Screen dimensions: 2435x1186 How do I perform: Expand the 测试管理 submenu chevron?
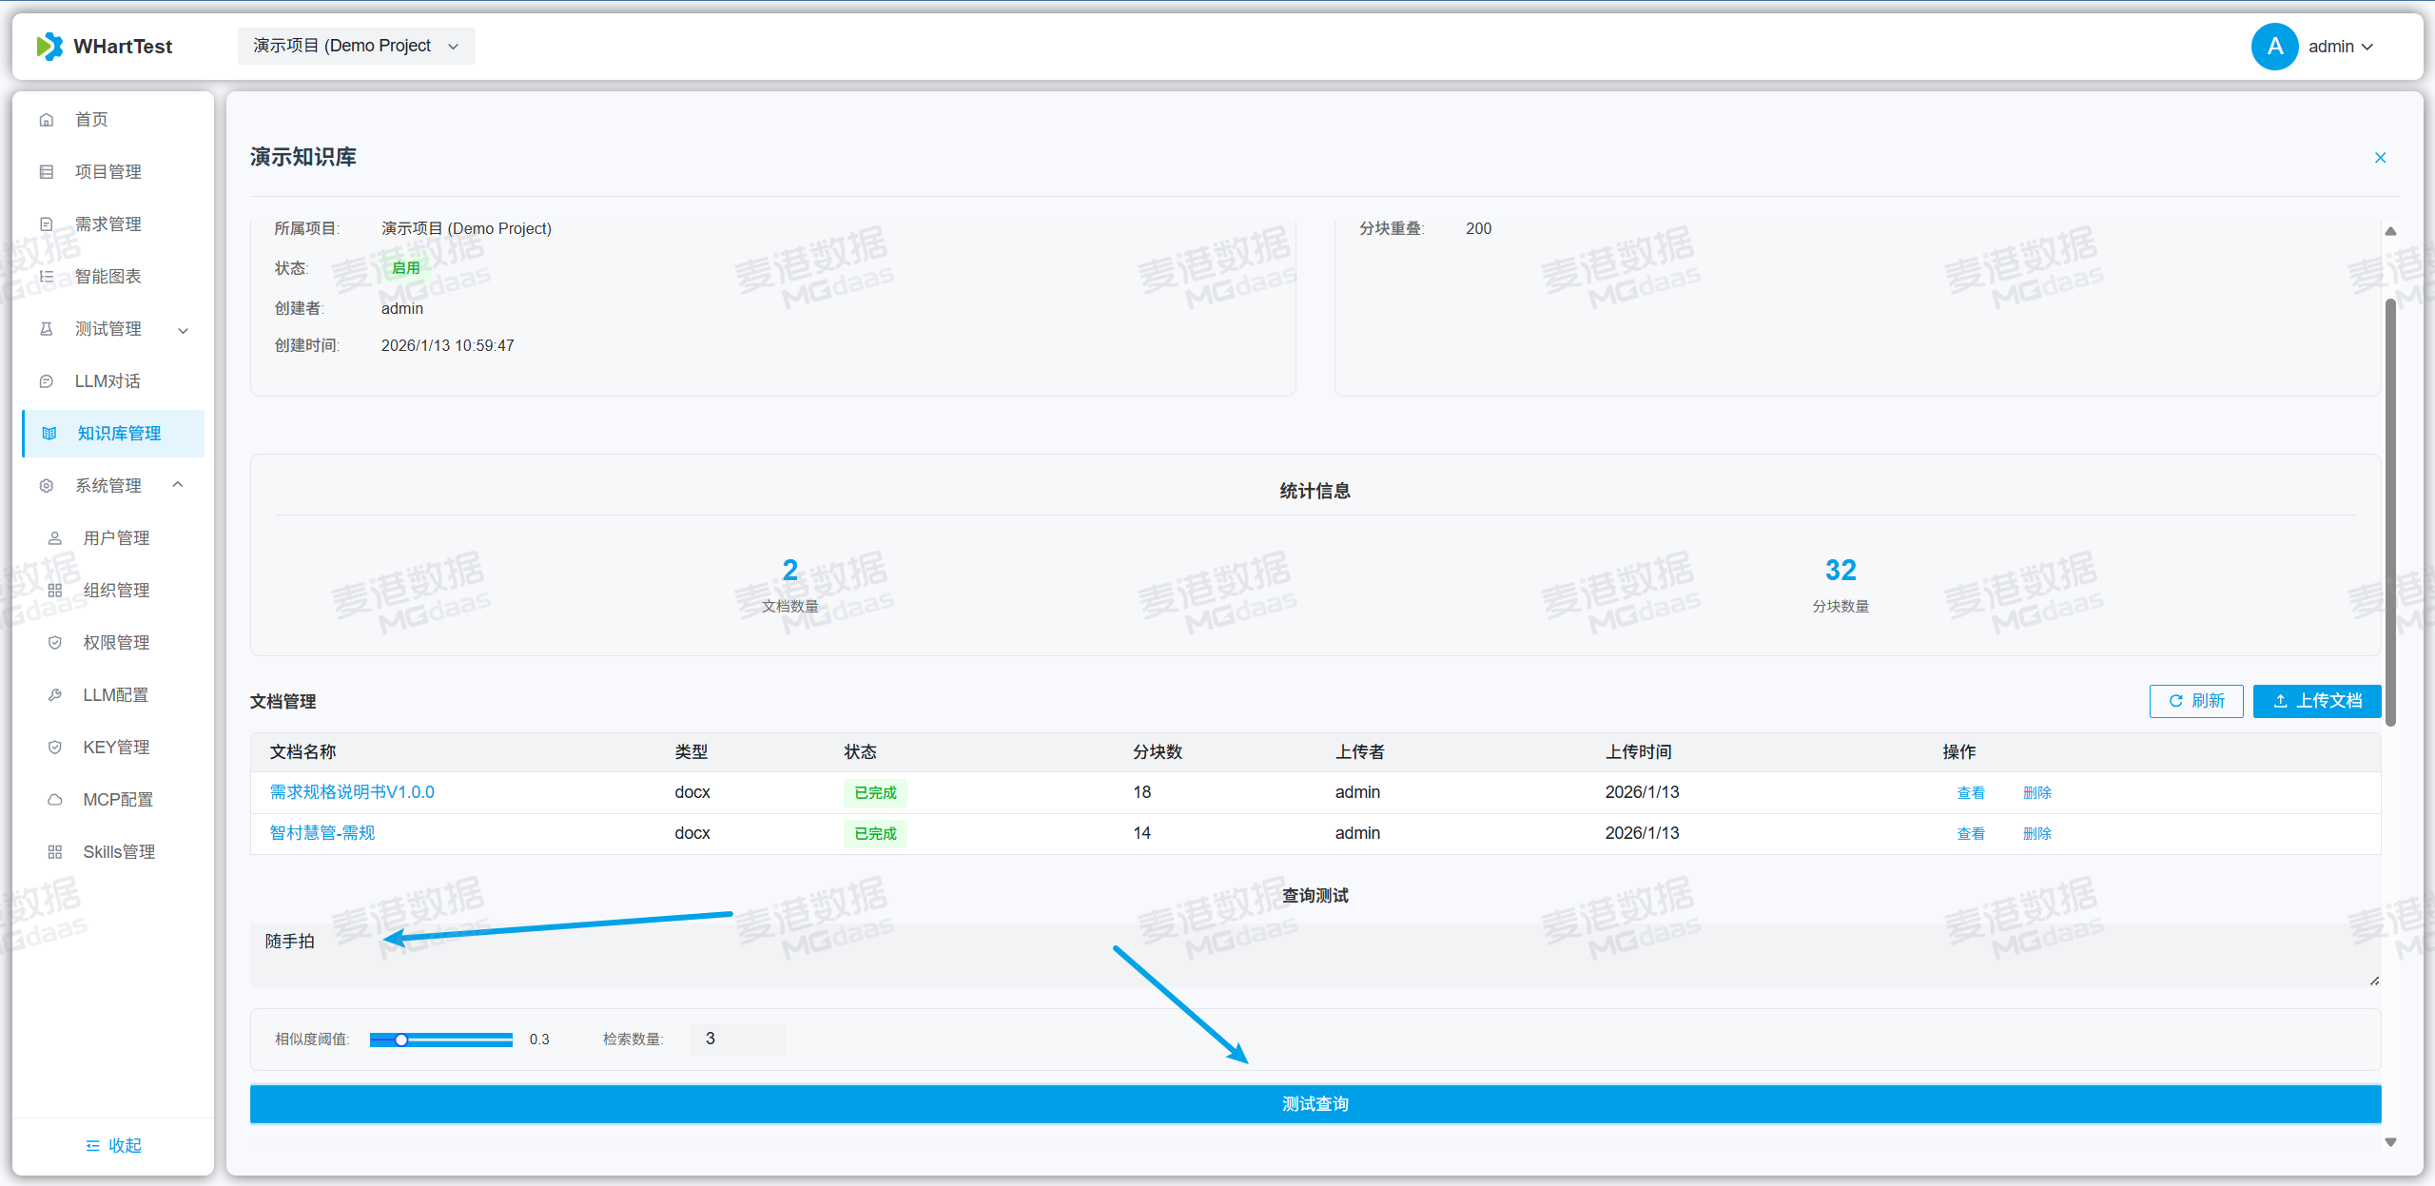(184, 330)
